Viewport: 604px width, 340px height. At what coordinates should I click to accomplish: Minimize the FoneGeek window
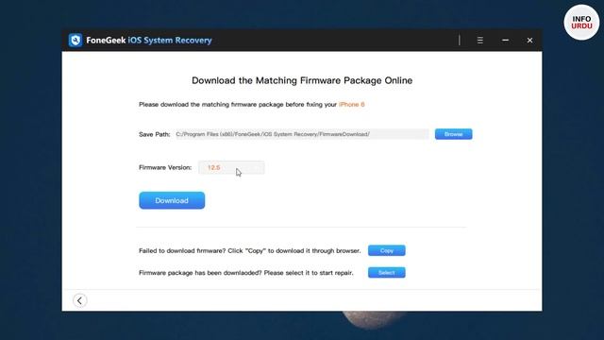(x=505, y=40)
